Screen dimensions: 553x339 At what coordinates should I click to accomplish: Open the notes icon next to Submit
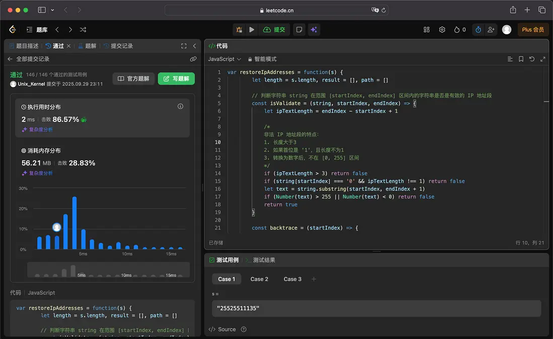pyautogui.click(x=299, y=30)
